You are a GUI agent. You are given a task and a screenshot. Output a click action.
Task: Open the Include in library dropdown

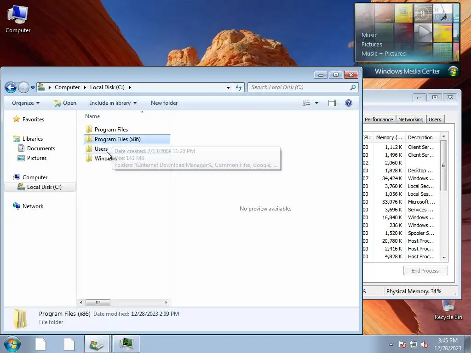[x=113, y=103]
